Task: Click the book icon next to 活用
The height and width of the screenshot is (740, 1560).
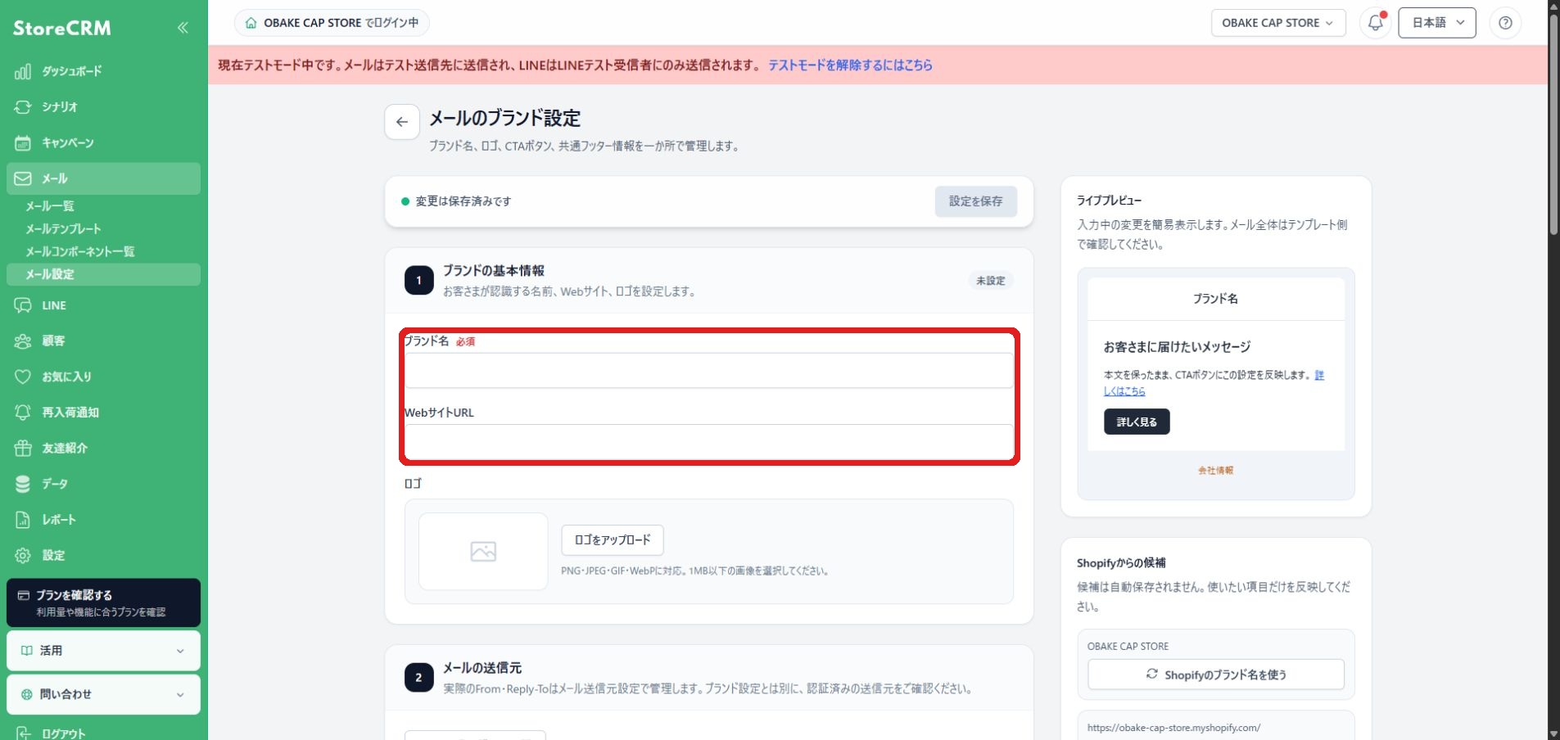Action: (27, 651)
